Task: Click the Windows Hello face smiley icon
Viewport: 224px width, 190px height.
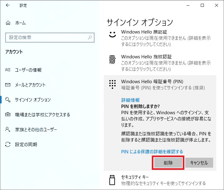Action: click(x=112, y=34)
